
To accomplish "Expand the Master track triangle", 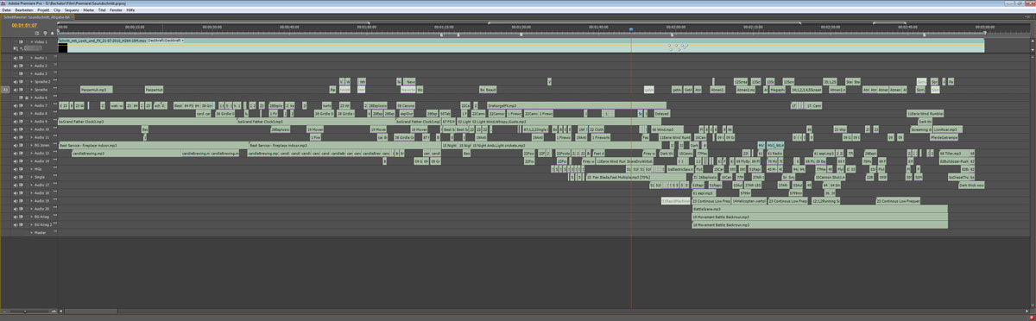I will coord(31,232).
